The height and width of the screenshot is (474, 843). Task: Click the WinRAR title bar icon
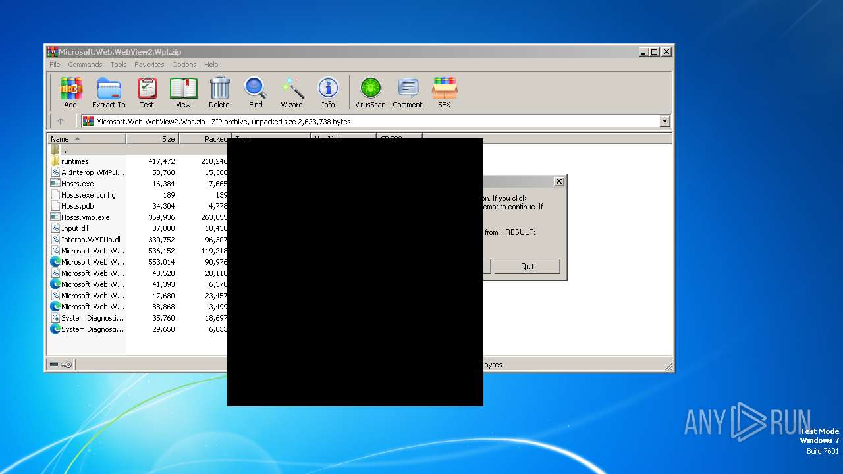tap(52, 52)
